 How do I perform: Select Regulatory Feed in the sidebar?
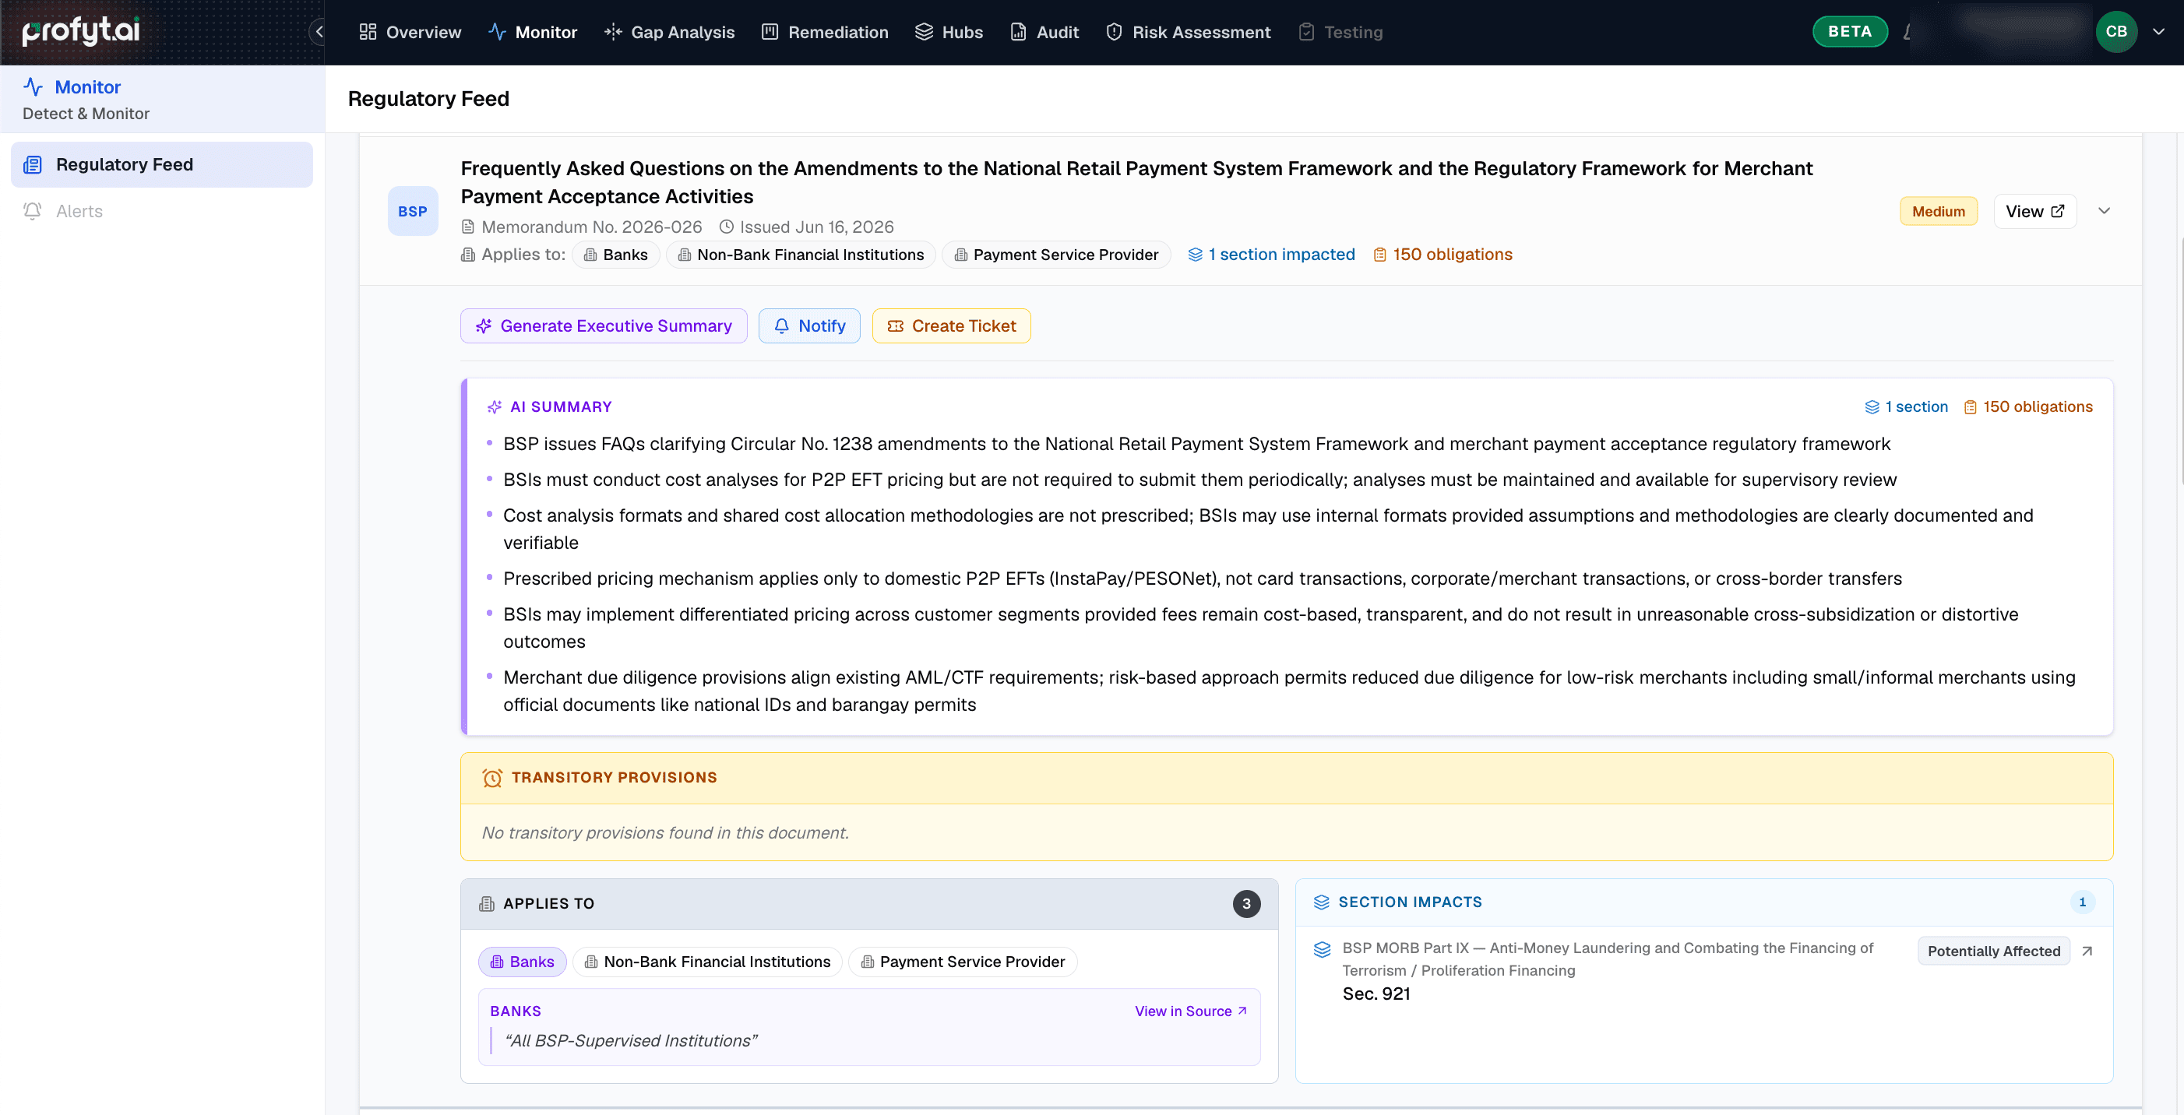(161, 164)
